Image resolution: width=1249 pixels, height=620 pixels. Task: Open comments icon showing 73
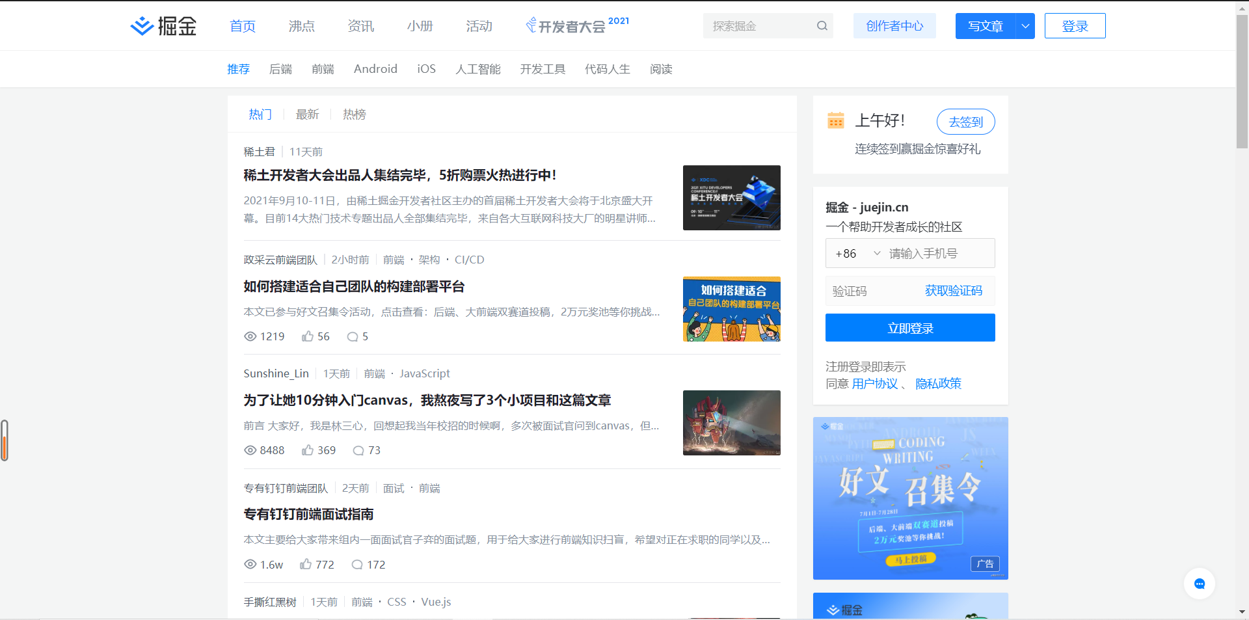(358, 450)
